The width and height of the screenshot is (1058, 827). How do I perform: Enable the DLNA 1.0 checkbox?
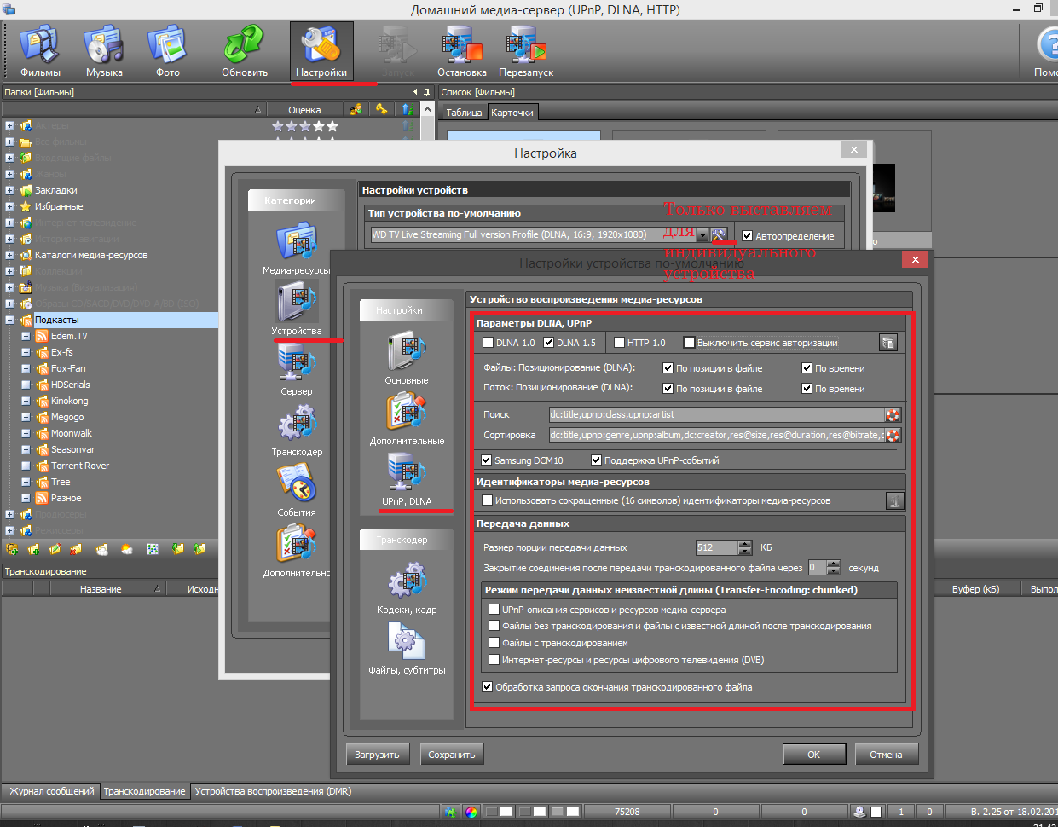point(488,343)
